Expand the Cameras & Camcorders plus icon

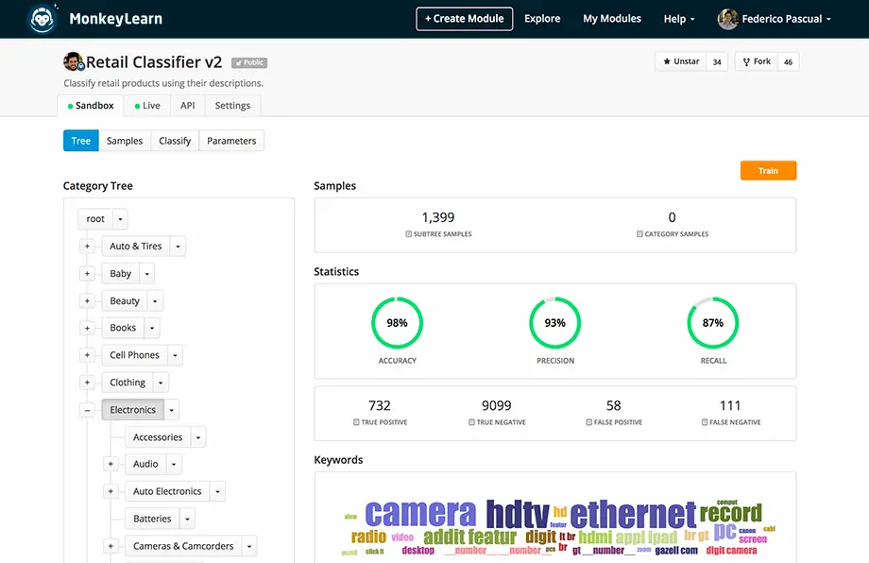click(111, 546)
